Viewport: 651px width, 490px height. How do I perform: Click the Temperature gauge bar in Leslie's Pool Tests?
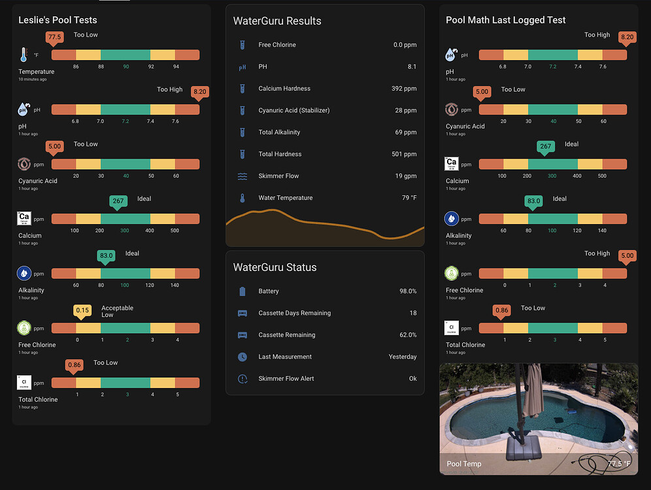(125, 55)
